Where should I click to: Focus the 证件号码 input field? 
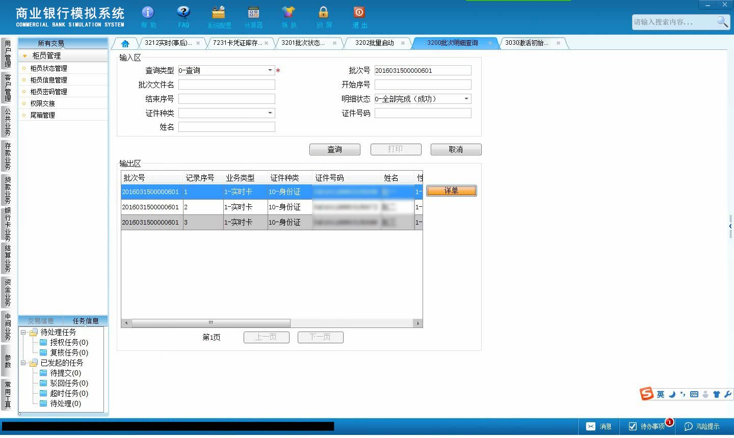pyautogui.click(x=423, y=113)
